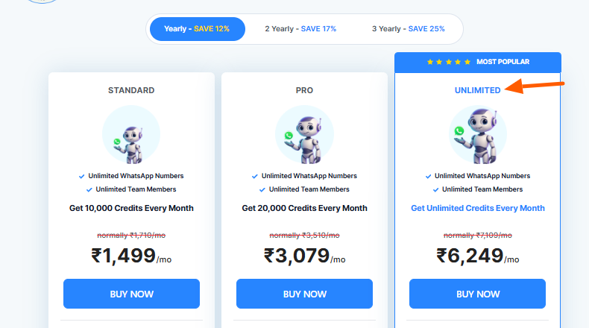The height and width of the screenshot is (328, 589).
Task: Click the checkmark beside Unlimited plan's WhatsApp Numbers
Action: [428, 176]
